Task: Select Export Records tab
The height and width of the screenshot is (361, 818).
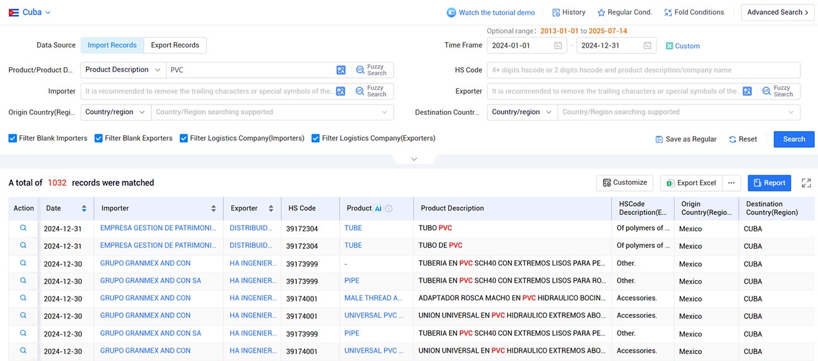Action: click(x=175, y=45)
